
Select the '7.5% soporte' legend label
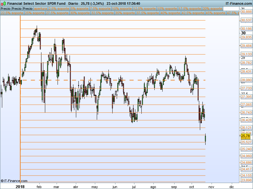click(x=100, y=9)
